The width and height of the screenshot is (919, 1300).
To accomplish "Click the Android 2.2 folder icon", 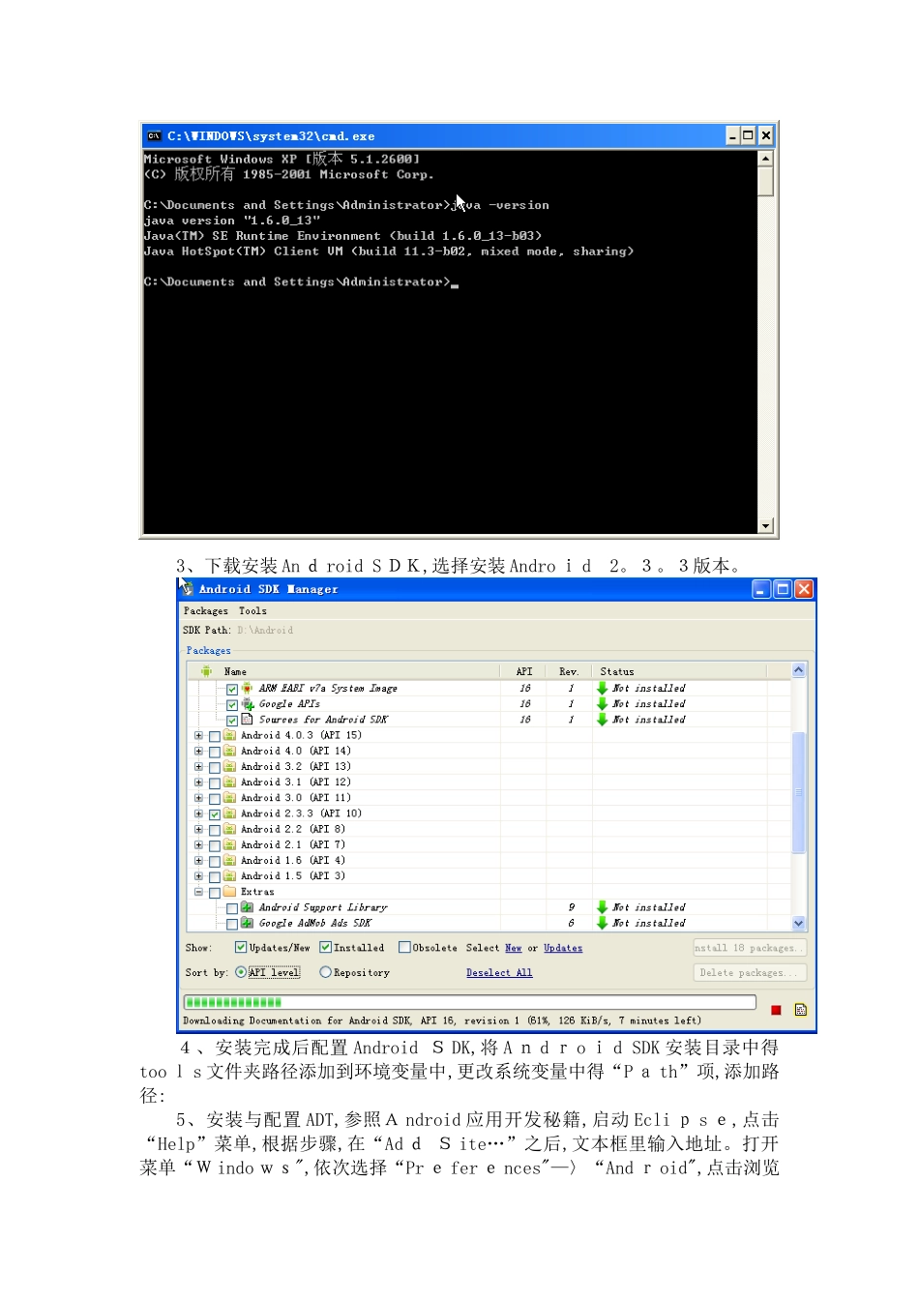I will coord(229,829).
